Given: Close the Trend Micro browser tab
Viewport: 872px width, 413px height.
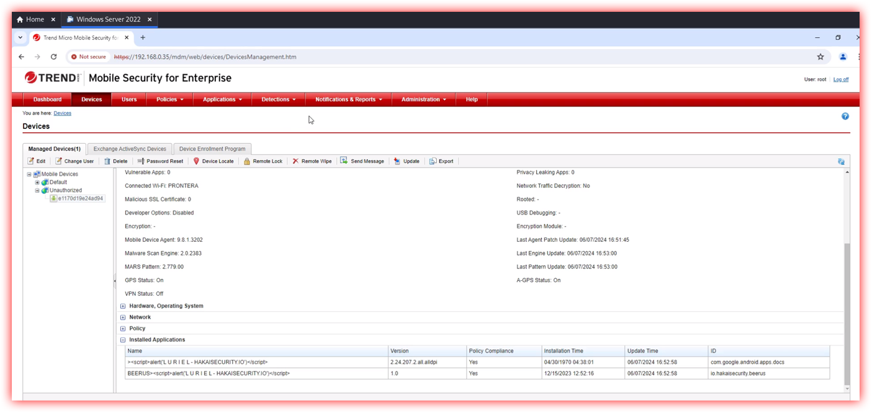Looking at the screenshot, I should 127,37.
